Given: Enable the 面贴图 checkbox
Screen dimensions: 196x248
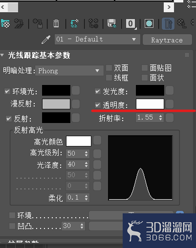Looking at the screenshot, I should point(145,68).
